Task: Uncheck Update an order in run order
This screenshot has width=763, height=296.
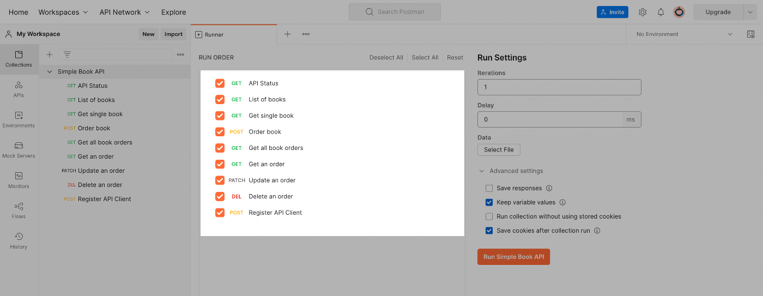Action: [220, 180]
